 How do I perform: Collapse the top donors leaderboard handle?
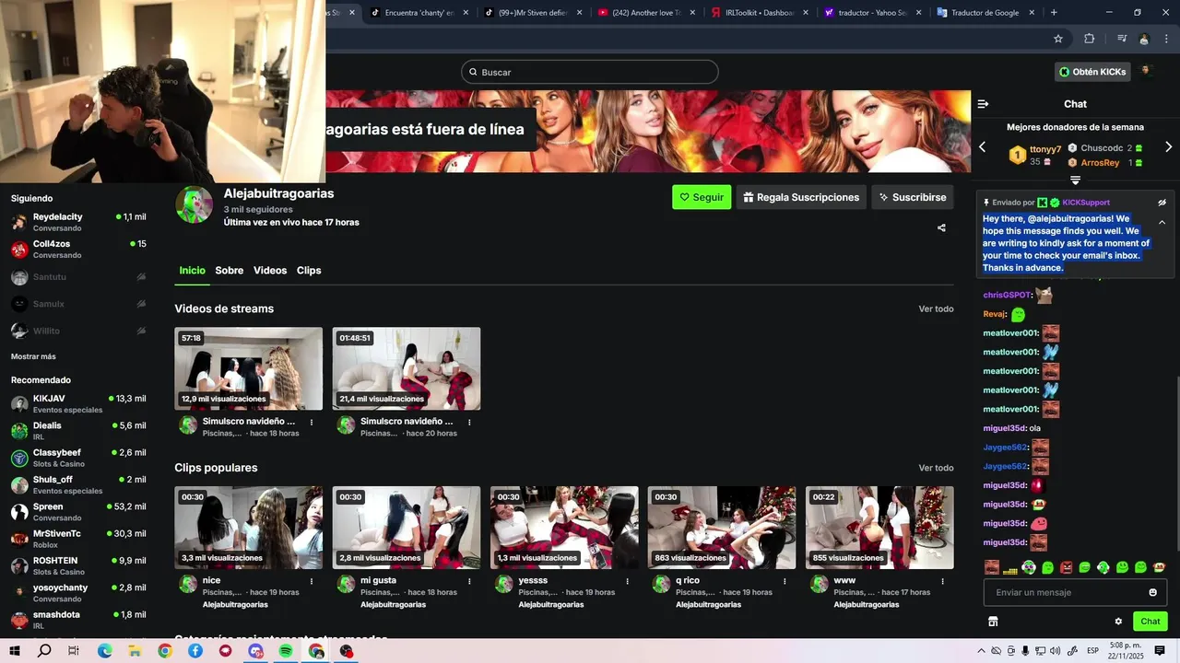point(1075,180)
